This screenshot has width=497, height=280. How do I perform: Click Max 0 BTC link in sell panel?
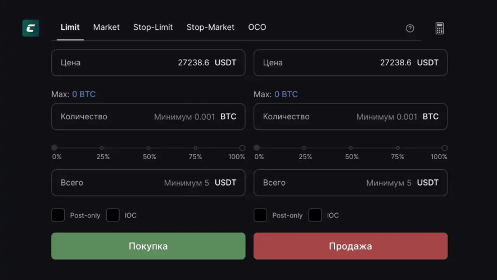pos(286,94)
